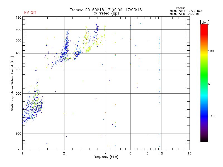
Task: Click the plot title 'Tromsø 20160218 17:02:00-17:03:43'
Action: [x=106, y=10]
